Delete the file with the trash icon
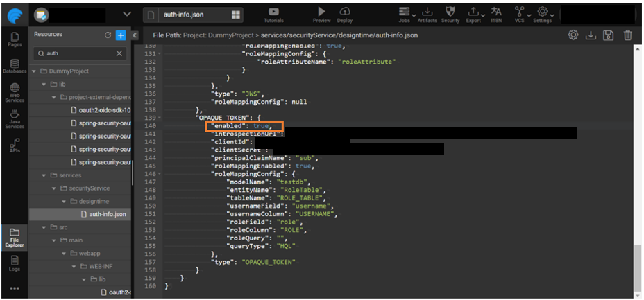The image size is (644, 300). click(x=627, y=35)
